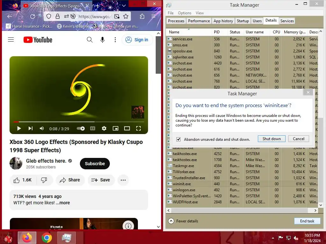Click the site padlock security icon
This screenshot has width=326, height=244.
(x=58, y=17)
